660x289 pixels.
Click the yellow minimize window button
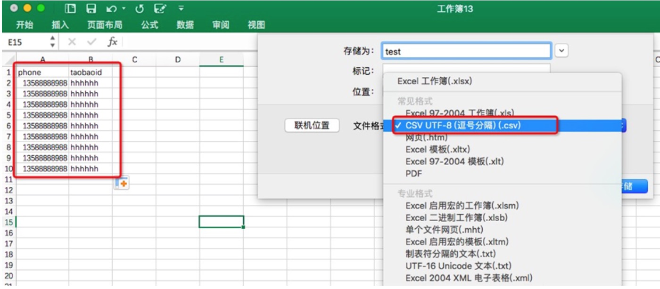[x=27, y=8]
